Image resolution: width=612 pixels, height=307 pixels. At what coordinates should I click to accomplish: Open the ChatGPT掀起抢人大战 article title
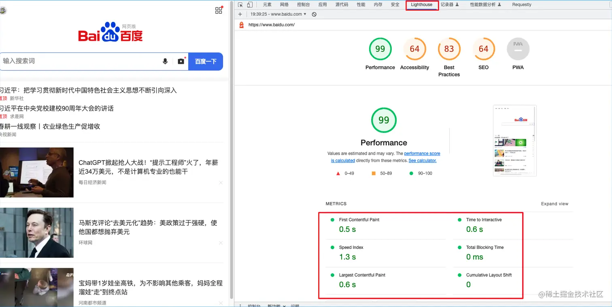coord(148,167)
